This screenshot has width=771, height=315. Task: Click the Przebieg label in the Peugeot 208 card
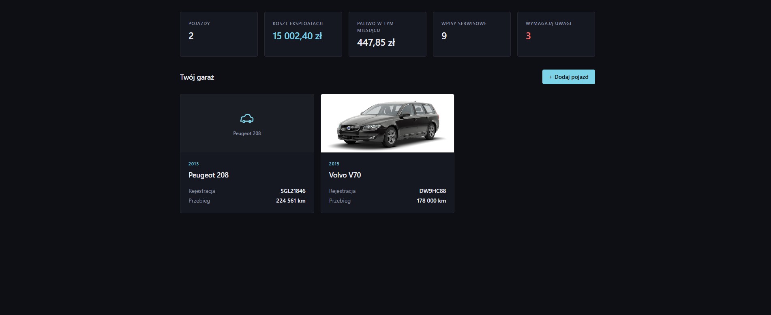click(199, 201)
